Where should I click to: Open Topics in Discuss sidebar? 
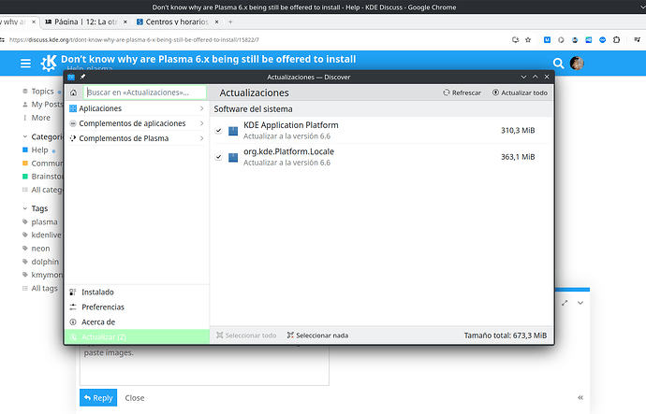pos(42,92)
